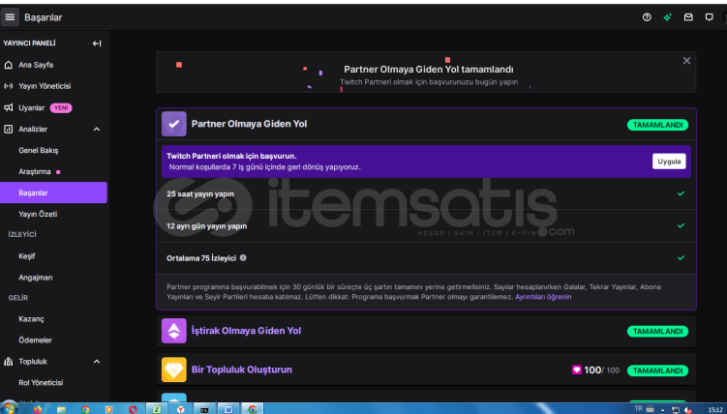Click the 100/100 follower counter
Image resolution: width=727 pixels, height=414 pixels.
point(595,370)
